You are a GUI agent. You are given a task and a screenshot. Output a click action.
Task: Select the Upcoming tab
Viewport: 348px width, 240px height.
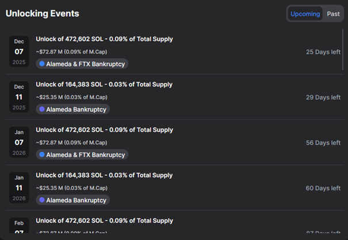[x=305, y=14]
